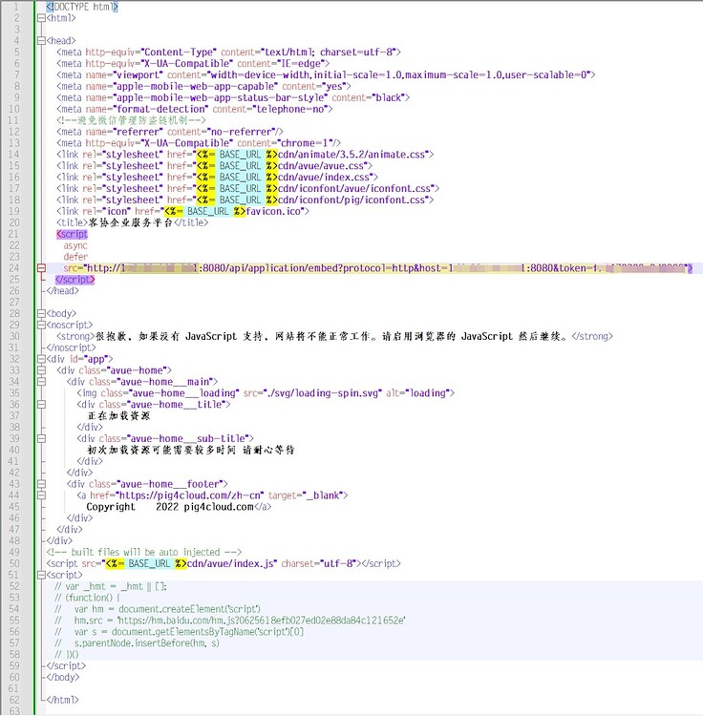Click the <title> tag text on line 20
Image resolution: width=703 pixels, height=716 pixels.
[132, 222]
